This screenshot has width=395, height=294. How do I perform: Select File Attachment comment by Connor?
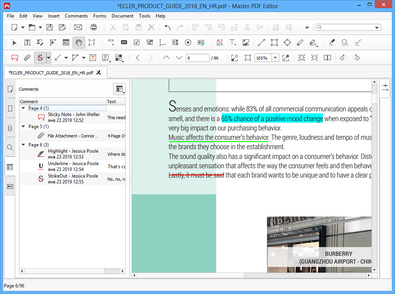[73, 136]
